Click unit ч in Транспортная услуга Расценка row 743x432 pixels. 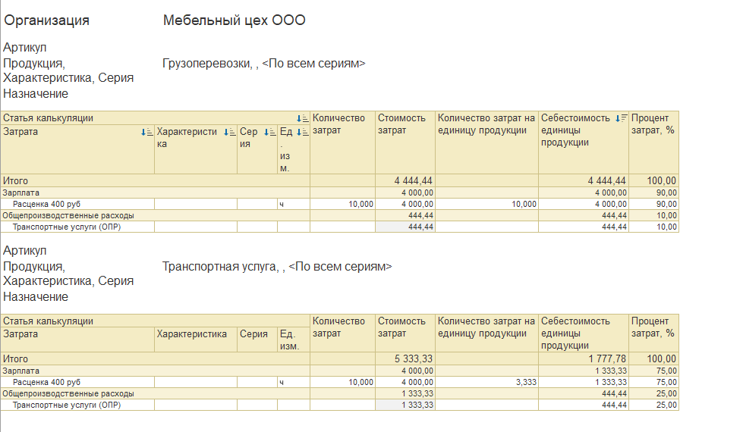[282, 382]
